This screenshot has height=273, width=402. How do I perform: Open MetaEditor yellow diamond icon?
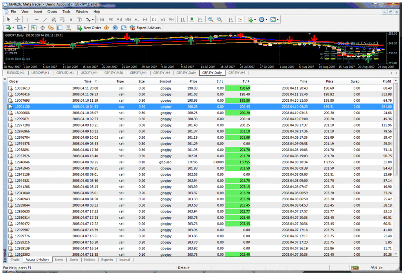[x=106, y=28]
